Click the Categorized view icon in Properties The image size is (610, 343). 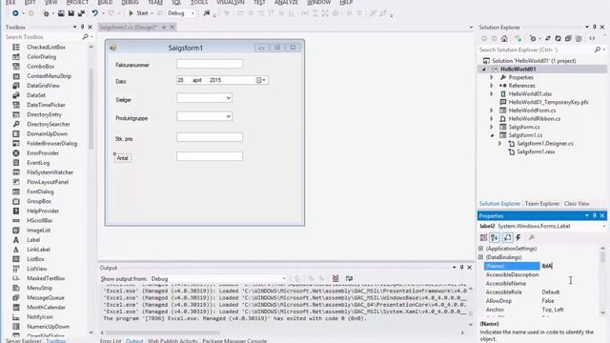[x=483, y=237]
